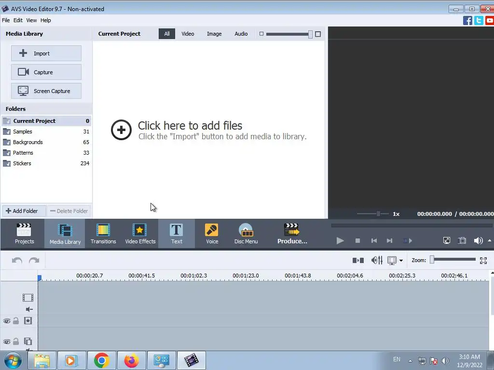Click the video overlay track icon
The width and height of the screenshot is (494, 370).
(x=27, y=342)
